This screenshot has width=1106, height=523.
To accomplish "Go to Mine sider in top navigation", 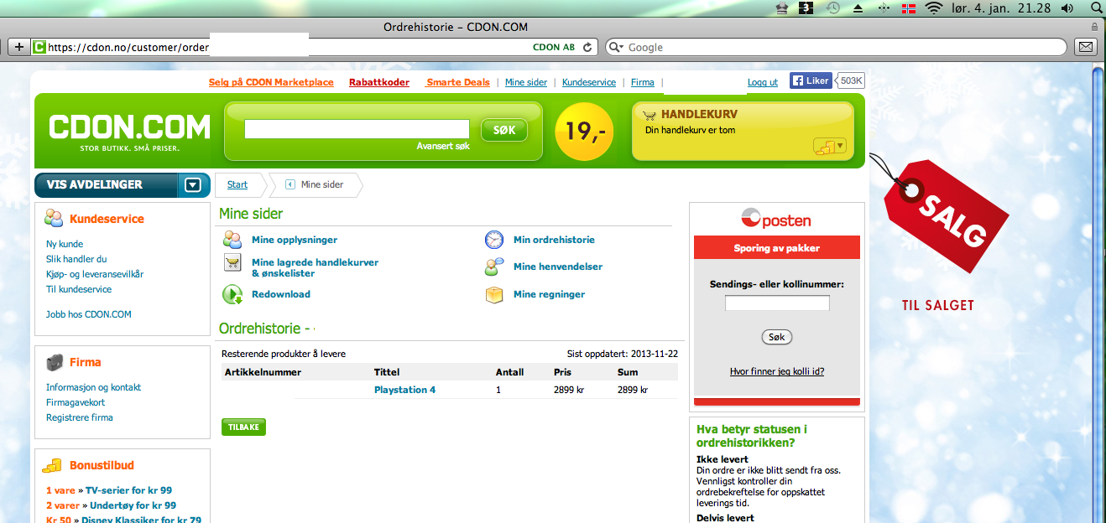I will tap(526, 82).
